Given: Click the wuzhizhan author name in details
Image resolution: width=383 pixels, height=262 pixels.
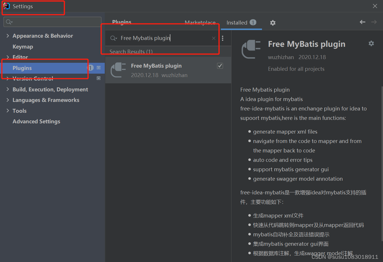Looking at the screenshot, I should pyautogui.click(x=281, y=57).
